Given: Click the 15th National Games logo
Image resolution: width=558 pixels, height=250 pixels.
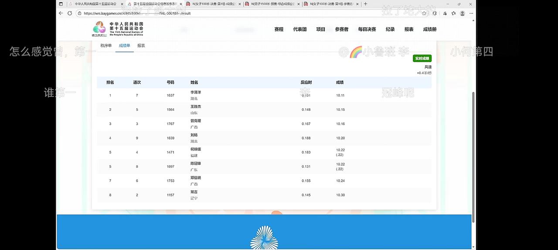Looking at the screenshot, I should 118,29.
